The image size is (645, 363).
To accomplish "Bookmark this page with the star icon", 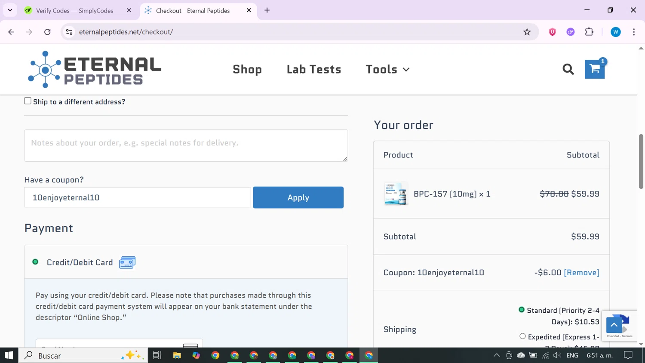I will [x=527, y=32].
